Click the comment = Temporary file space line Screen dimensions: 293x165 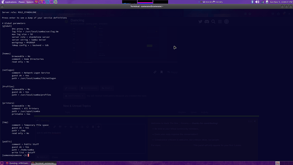[x=30, y=125]
